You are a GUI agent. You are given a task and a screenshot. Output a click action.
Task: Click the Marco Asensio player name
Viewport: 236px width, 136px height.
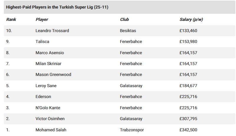tap(50, 53)
